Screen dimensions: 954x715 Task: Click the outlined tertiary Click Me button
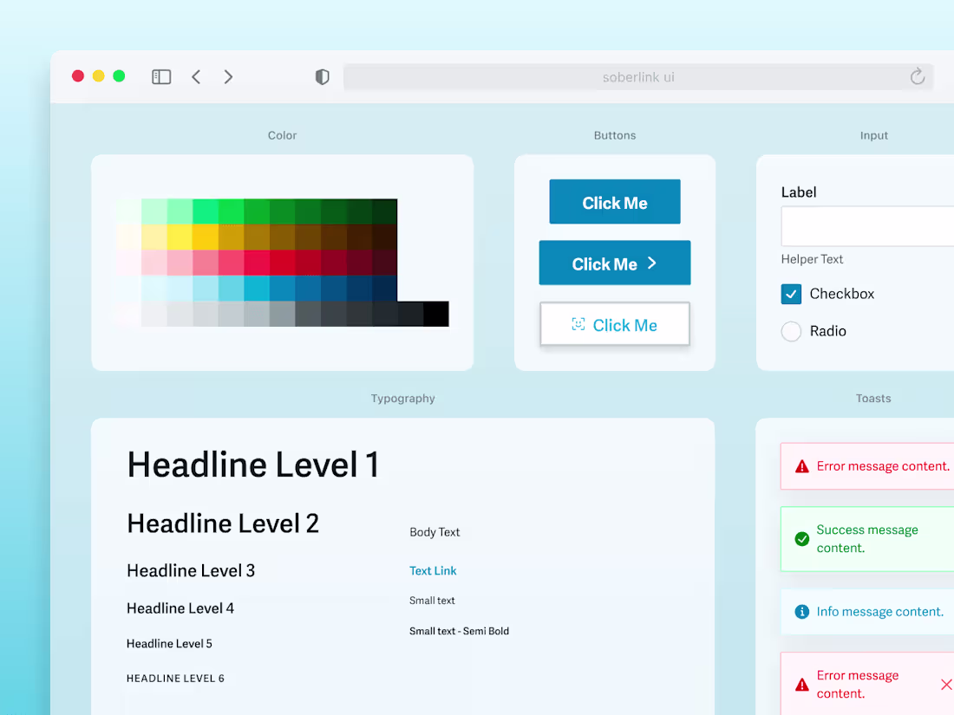pos(614,324)
